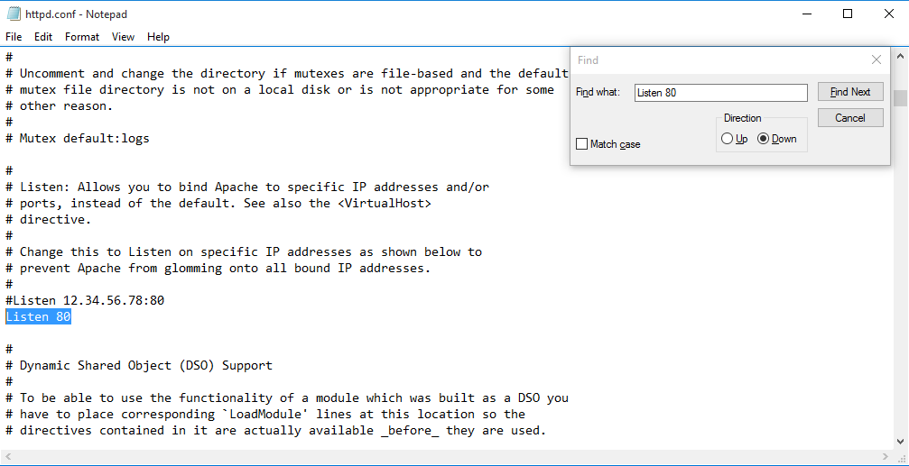The image size is (909, 466).
Task: Click the horizontal scrollbar left arrow
Action: pos(7,457)
